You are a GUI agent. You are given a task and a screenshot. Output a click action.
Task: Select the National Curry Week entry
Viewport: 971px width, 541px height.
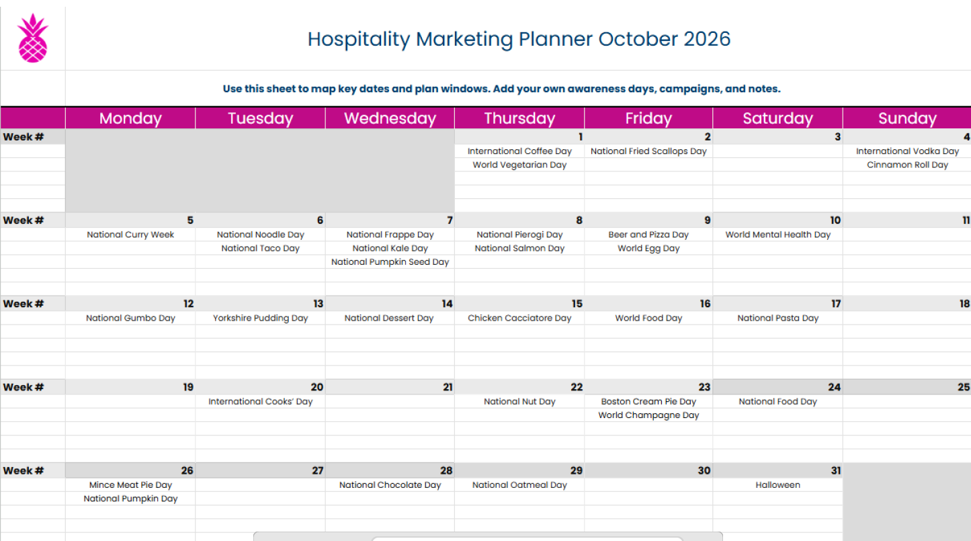coord(130,235)
